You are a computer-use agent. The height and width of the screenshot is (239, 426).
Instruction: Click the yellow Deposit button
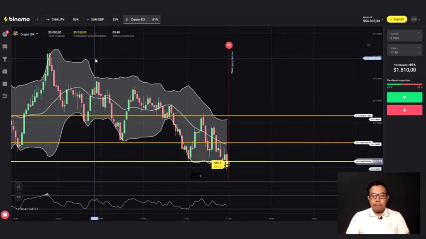pyautogui.click(x=397, y=19)
